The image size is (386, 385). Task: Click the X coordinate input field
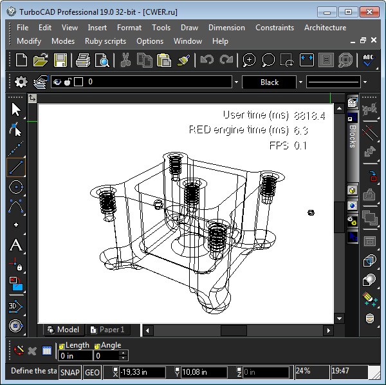[143, 372]
